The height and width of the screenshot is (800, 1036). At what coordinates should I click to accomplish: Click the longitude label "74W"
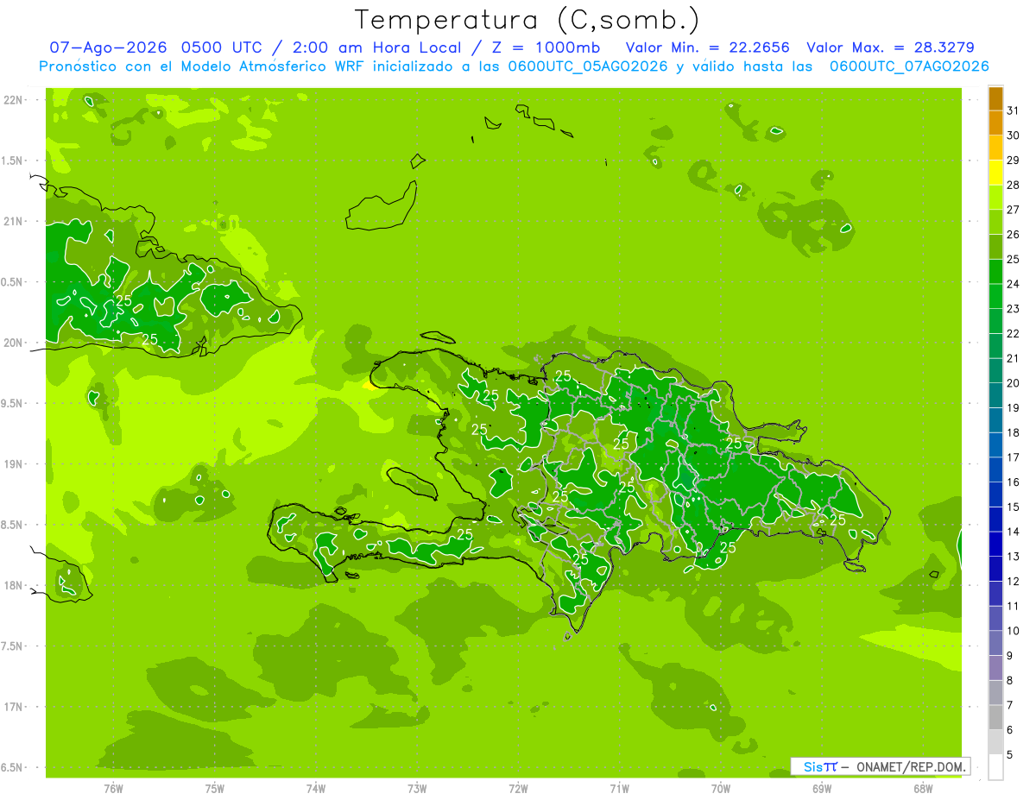(316, 789)
